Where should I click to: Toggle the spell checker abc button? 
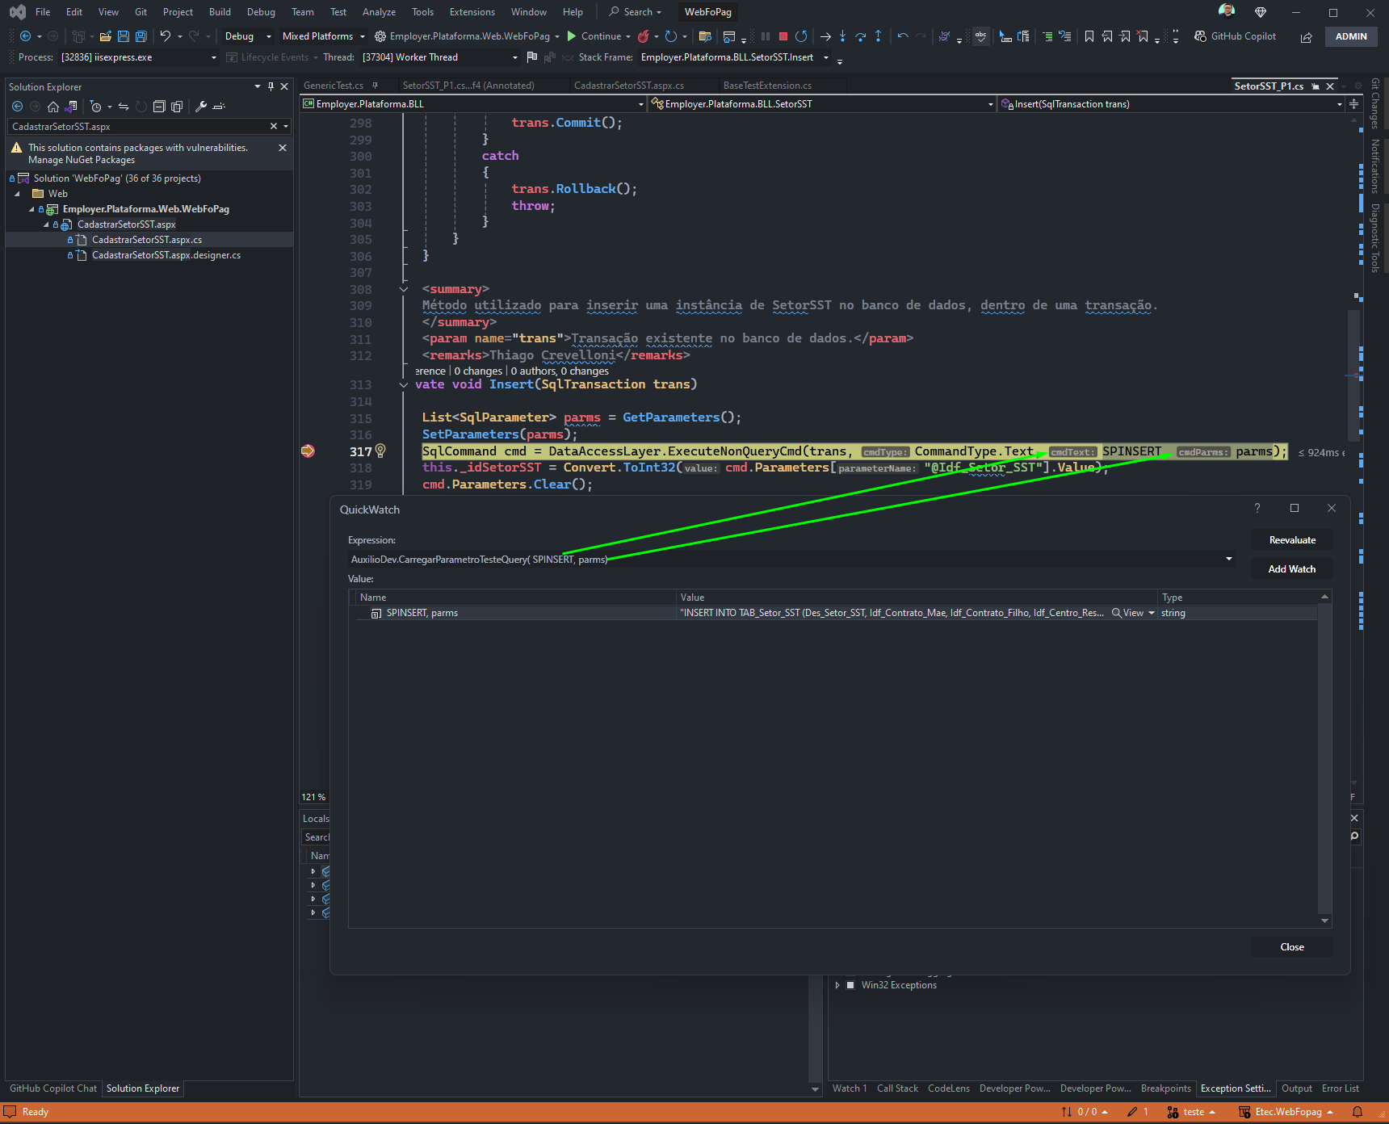(x=980, y=36)
